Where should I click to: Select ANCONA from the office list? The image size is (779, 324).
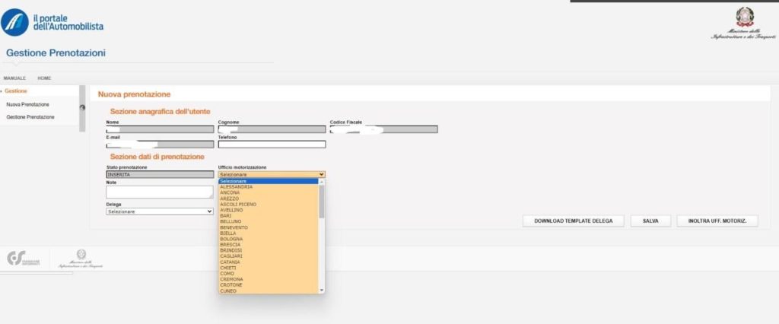[269, 193]
